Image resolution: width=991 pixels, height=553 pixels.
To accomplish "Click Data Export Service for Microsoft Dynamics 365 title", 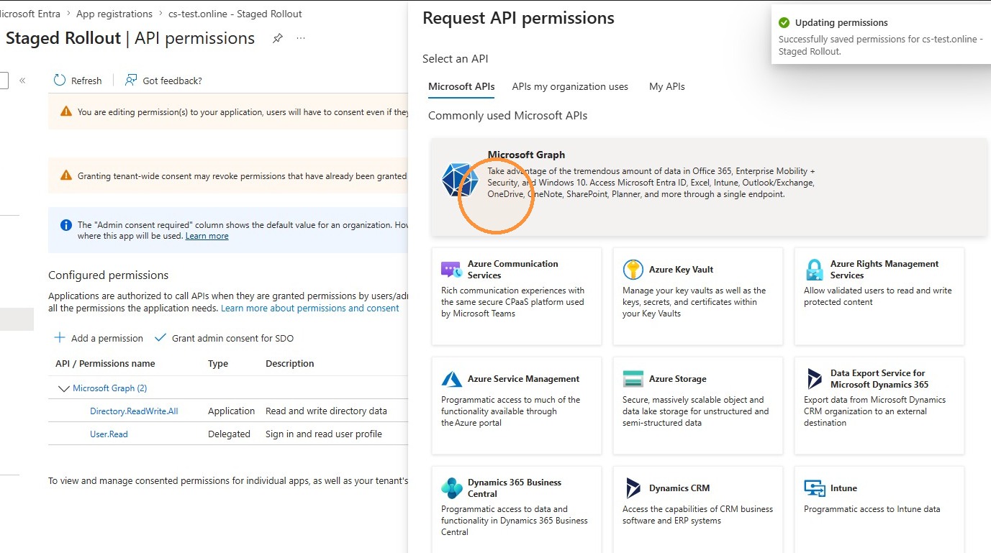I will [879, 379].
